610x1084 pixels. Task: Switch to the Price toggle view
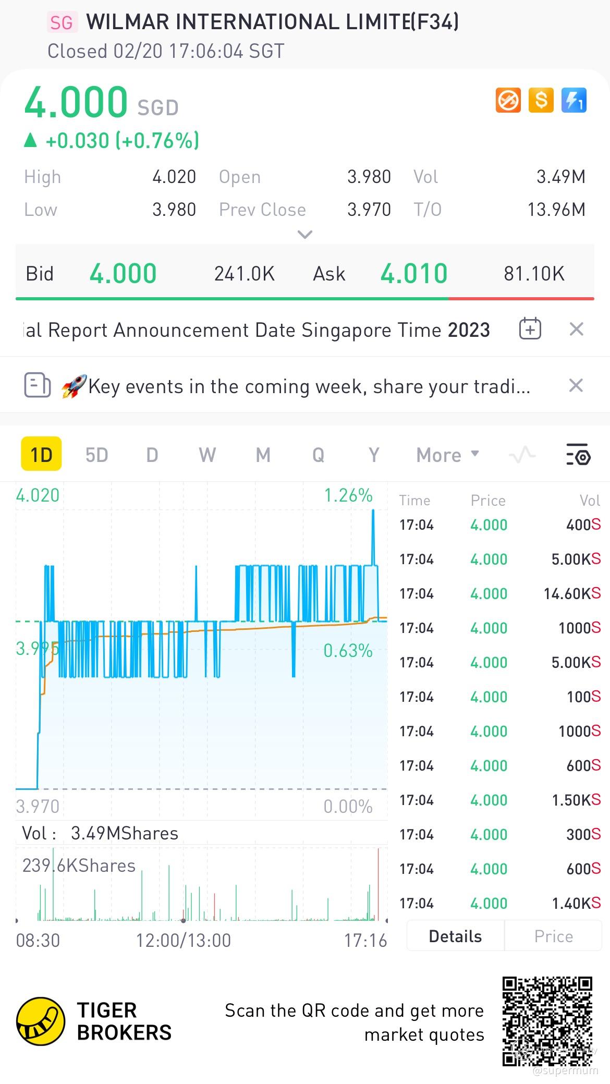[x=553, y=936]
